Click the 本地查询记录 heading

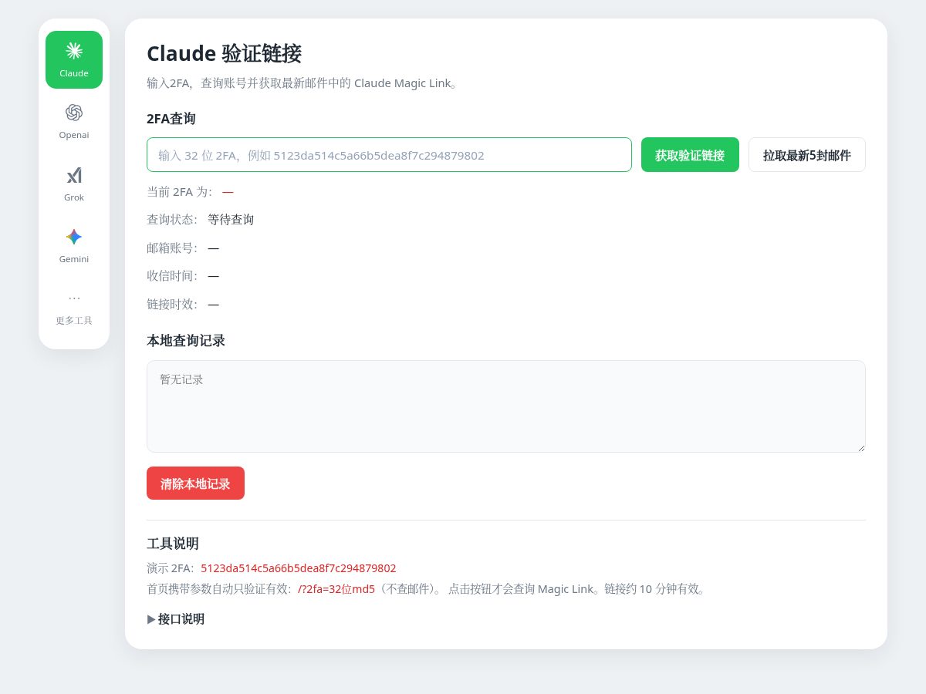coord(186,341)
